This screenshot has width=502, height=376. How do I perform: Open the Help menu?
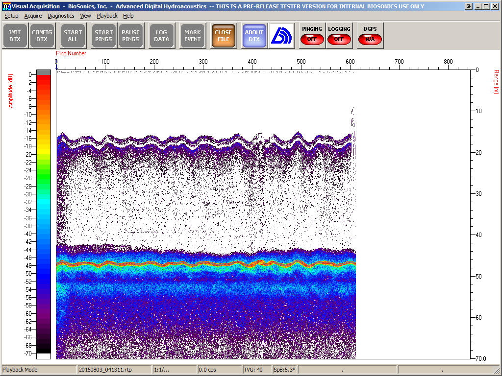[128, 16]
